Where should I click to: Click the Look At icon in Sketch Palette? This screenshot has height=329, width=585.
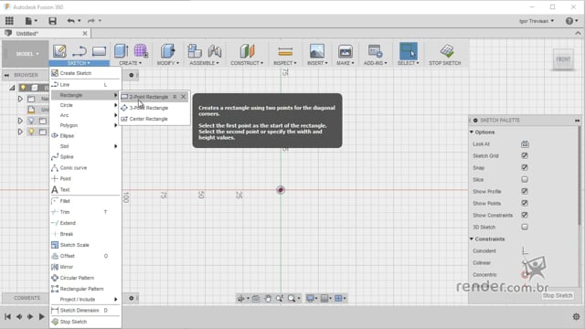(525, 144)
